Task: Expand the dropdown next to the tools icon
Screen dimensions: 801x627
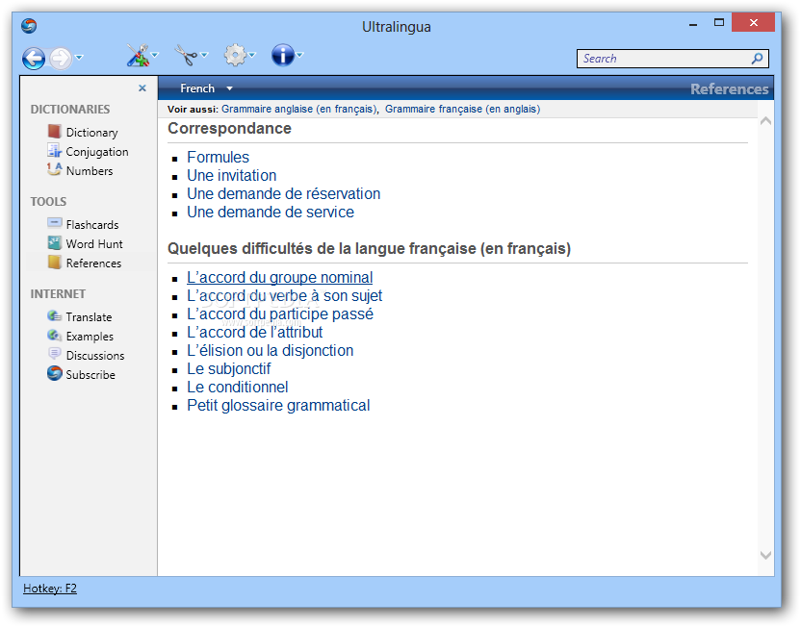Action: pos(155,55)
